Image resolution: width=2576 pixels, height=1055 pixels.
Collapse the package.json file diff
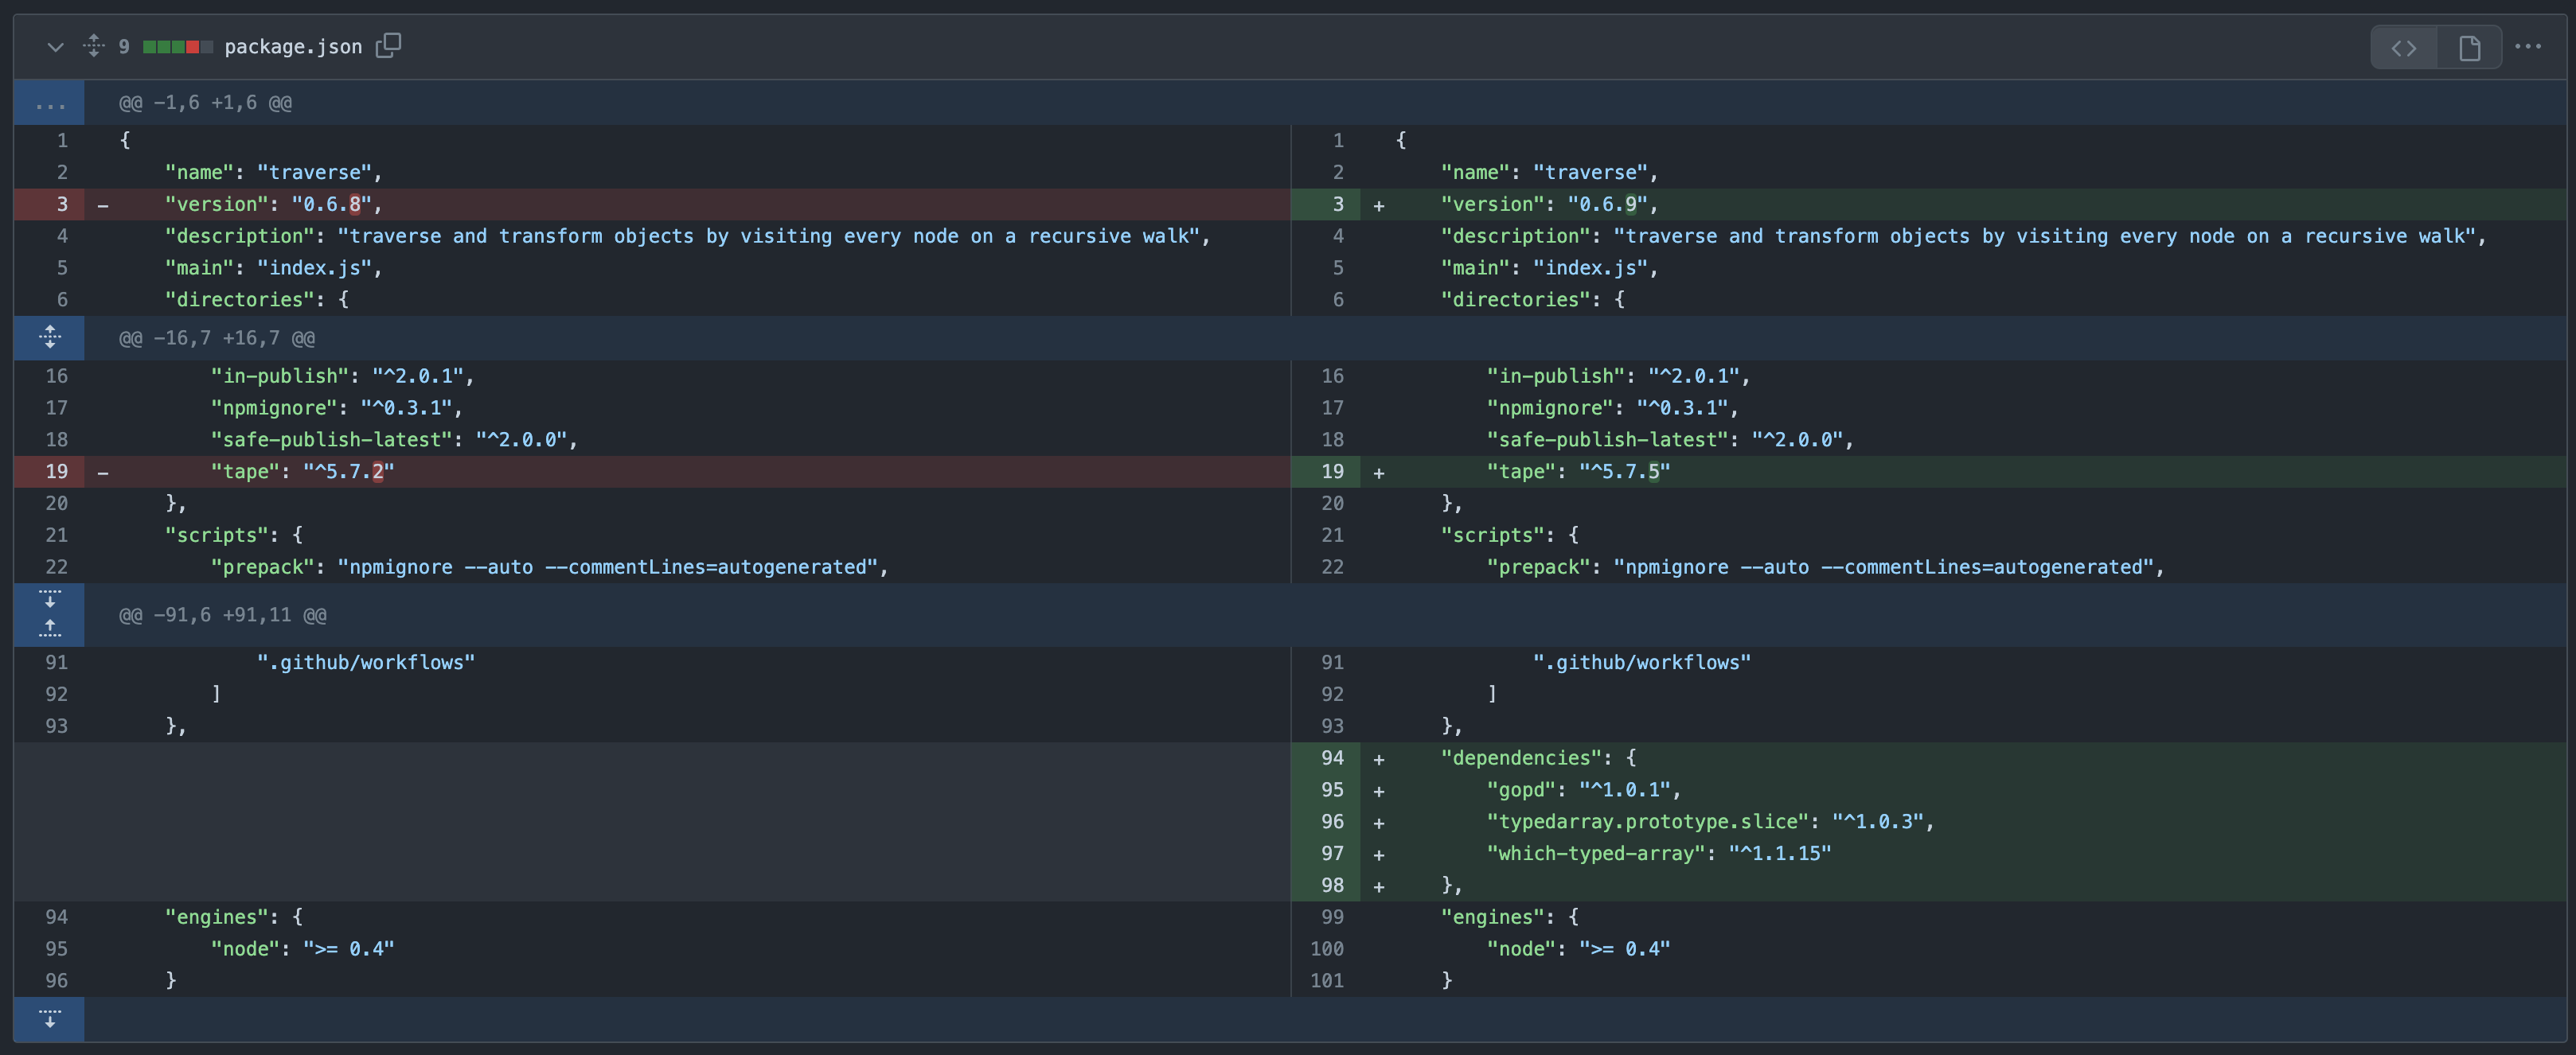pos(55,47)
